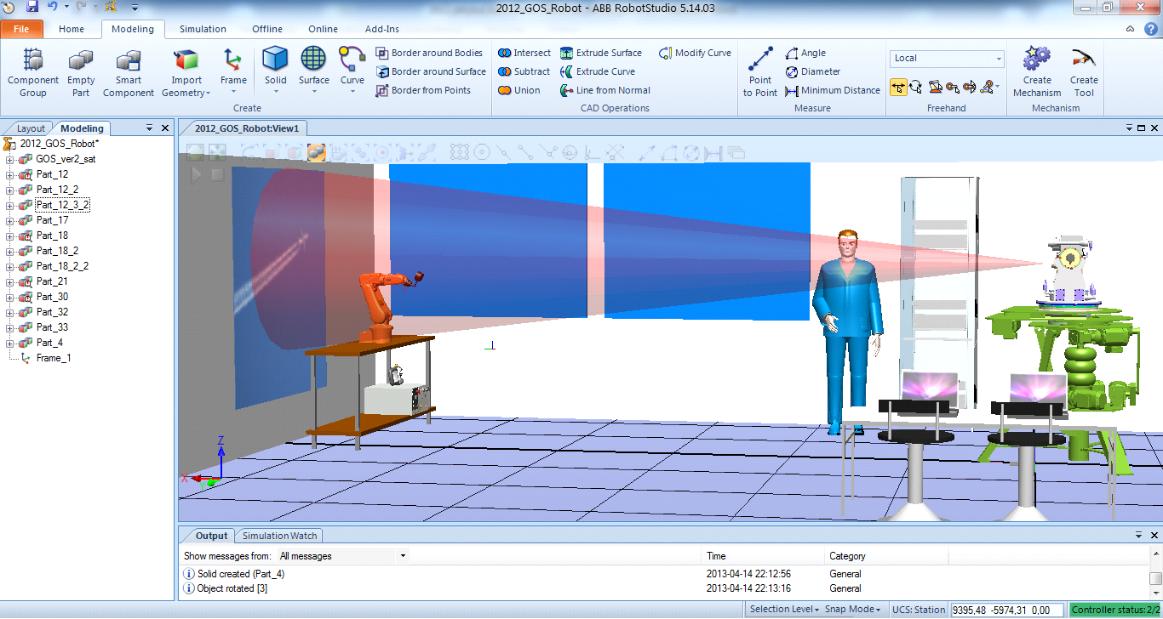Toggle the Freehand Move tool

[x=898, y=86]
